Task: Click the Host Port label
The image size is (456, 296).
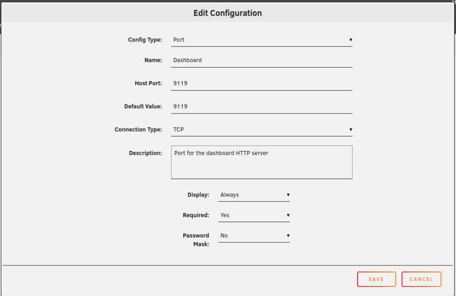Action: (148, 83)
